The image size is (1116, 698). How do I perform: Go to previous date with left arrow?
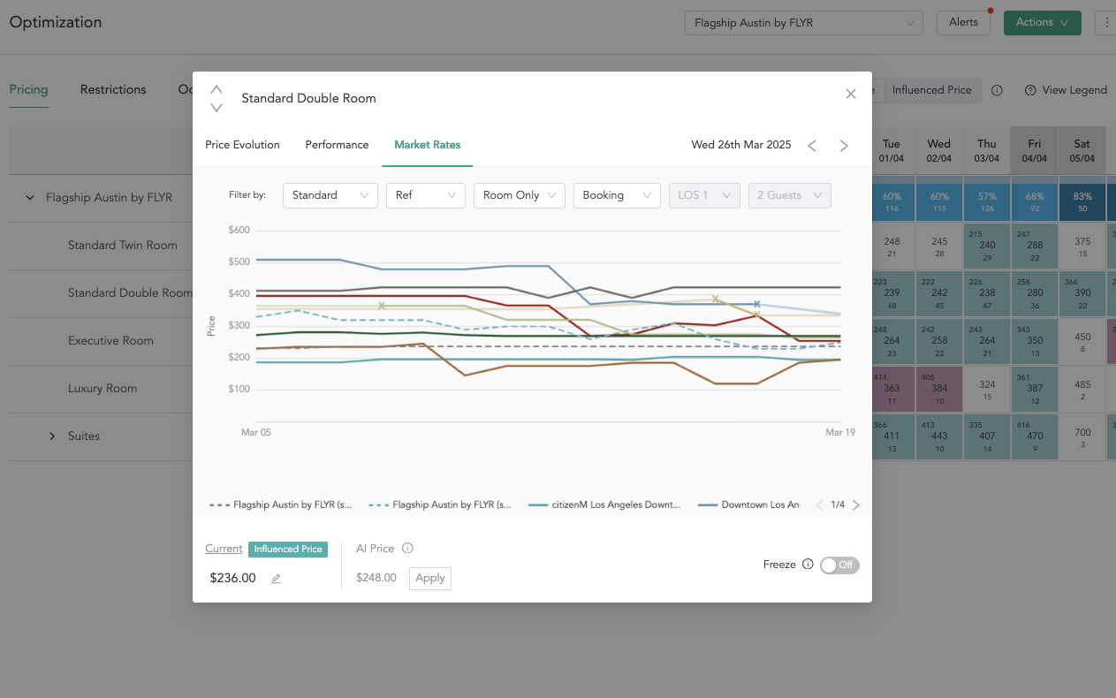click(x=812, y=146)
